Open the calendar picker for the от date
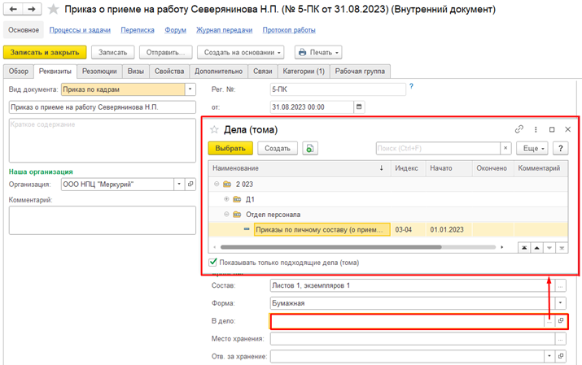 point(359,107)
